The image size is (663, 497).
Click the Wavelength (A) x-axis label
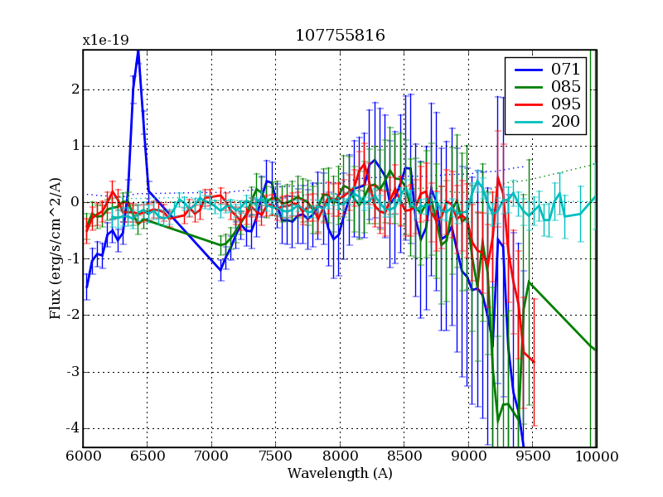[340, 474]
